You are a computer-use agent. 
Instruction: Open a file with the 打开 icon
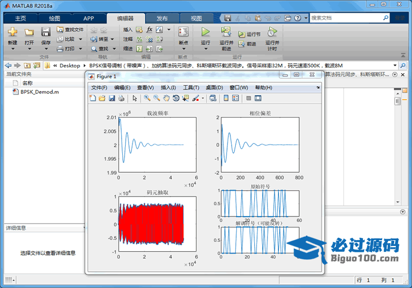29,32
